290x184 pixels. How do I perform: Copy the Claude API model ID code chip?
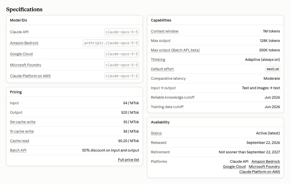122,32
